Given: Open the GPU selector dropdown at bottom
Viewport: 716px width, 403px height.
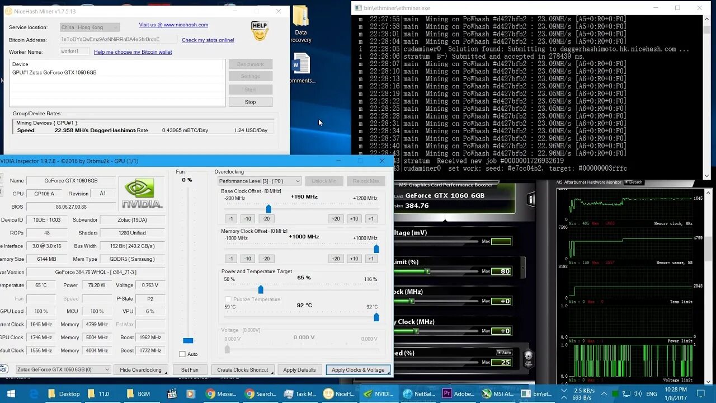Looking at the screenshot, I should tap(63, 369).
